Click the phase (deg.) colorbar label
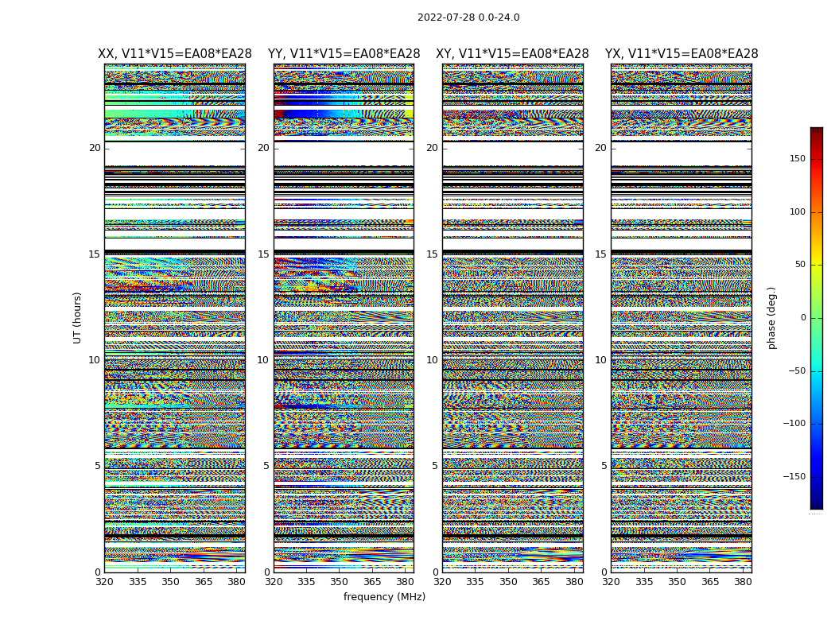 tap(771, 318)
